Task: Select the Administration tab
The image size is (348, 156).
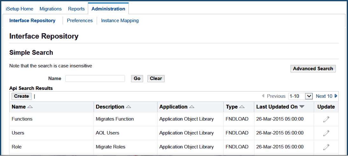Action: click(x=108, y=9)
